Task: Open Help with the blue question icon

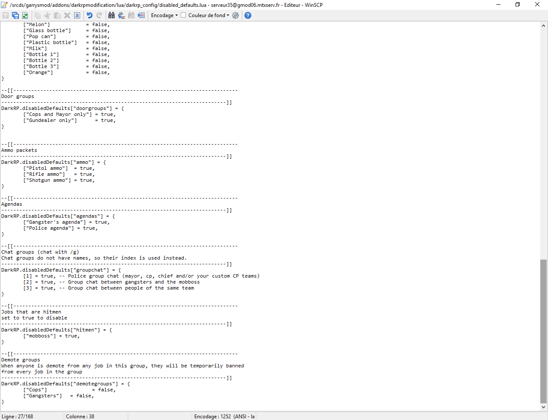Action: coord(248,15)
